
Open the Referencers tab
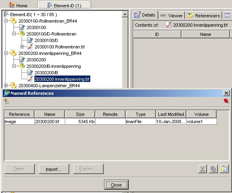point(204,15)
